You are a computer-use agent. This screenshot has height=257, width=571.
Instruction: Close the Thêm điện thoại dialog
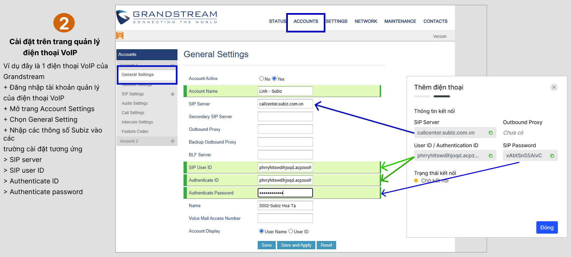pyautogui.click(x=554, y=87)
